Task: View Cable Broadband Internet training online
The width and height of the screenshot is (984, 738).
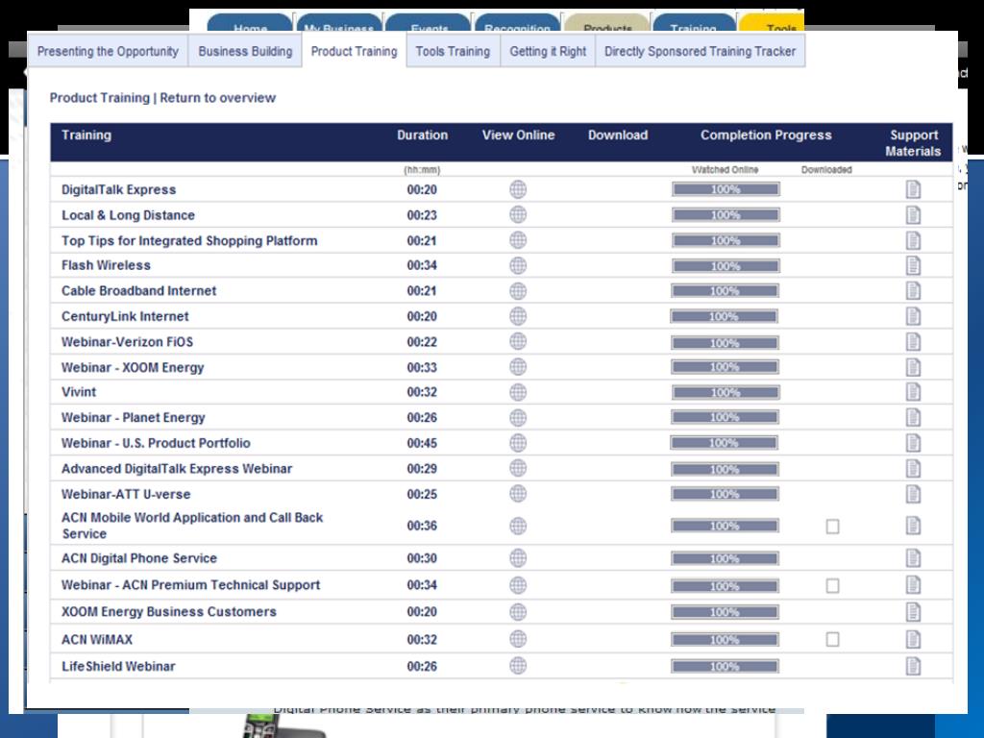Action: pos(518,291)
